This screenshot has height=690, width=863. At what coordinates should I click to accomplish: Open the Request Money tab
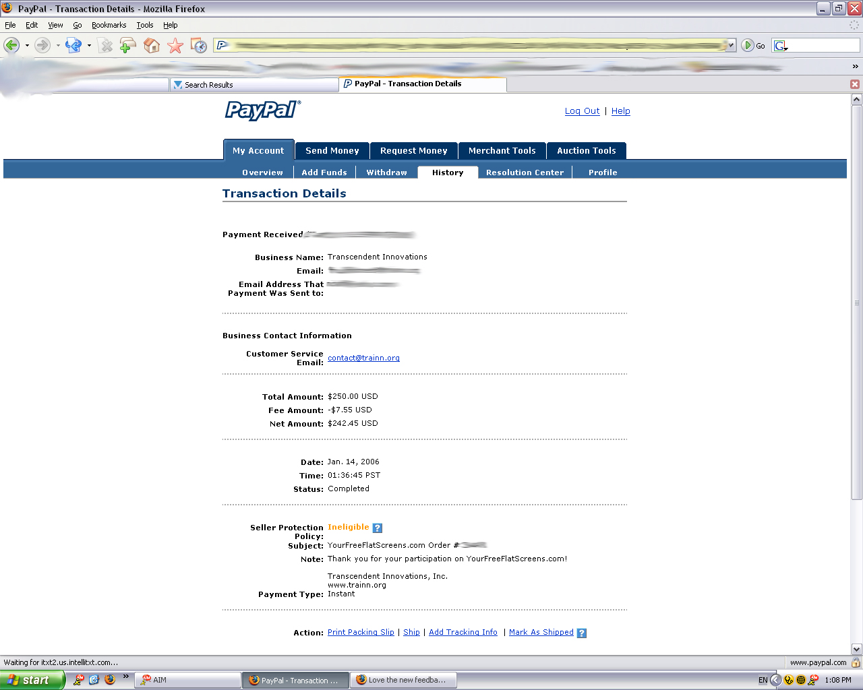tap(414, 150)
